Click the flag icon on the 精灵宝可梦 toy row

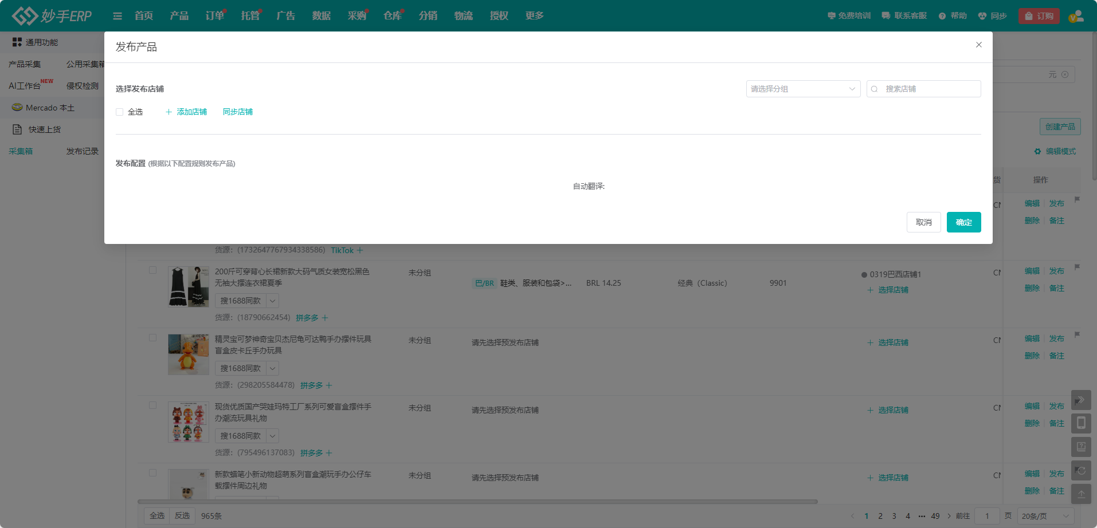coord(1077,334)
